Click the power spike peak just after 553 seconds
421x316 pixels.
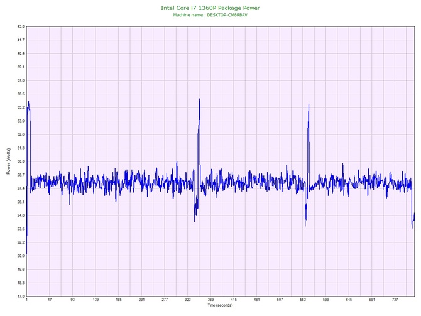point(309,105)
